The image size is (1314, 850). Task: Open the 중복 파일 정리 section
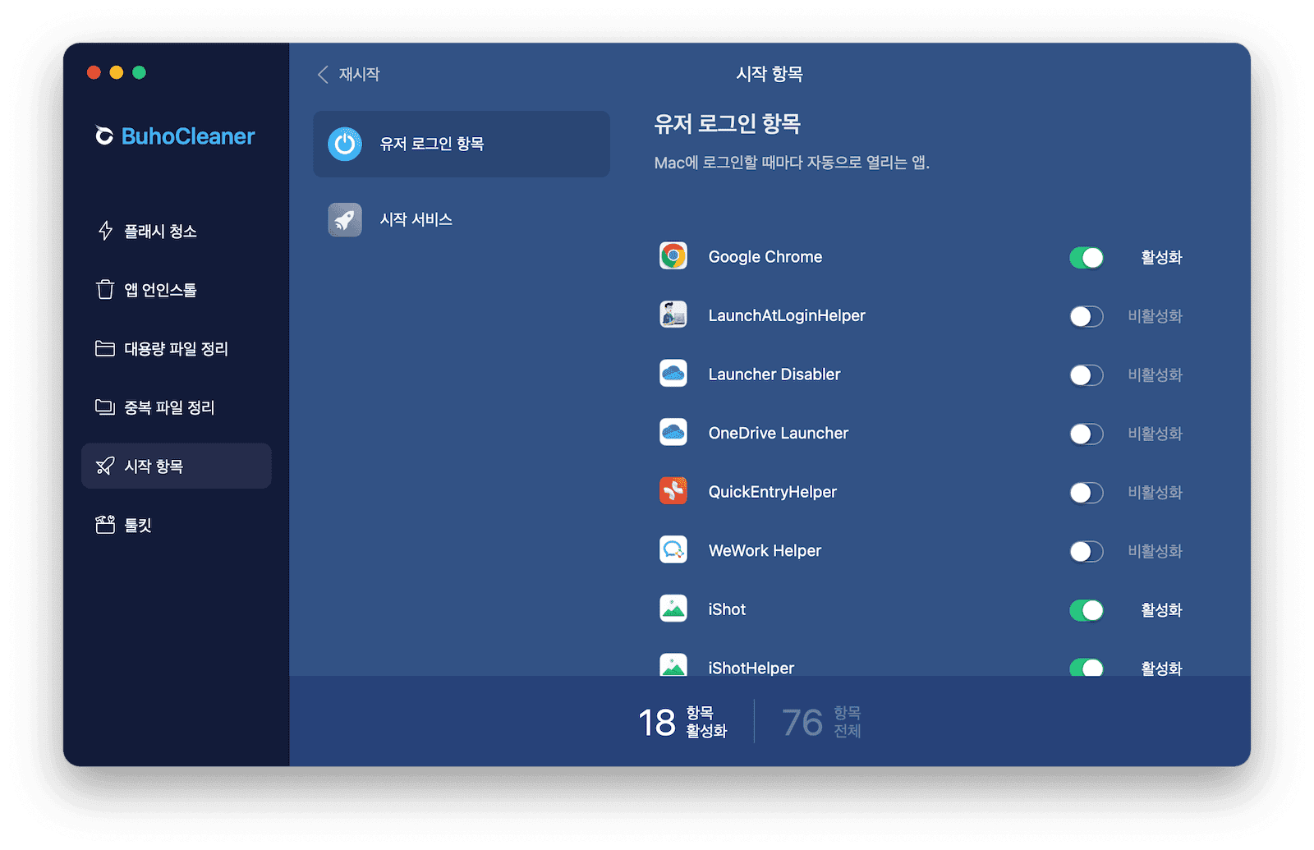tap(177, 407)
